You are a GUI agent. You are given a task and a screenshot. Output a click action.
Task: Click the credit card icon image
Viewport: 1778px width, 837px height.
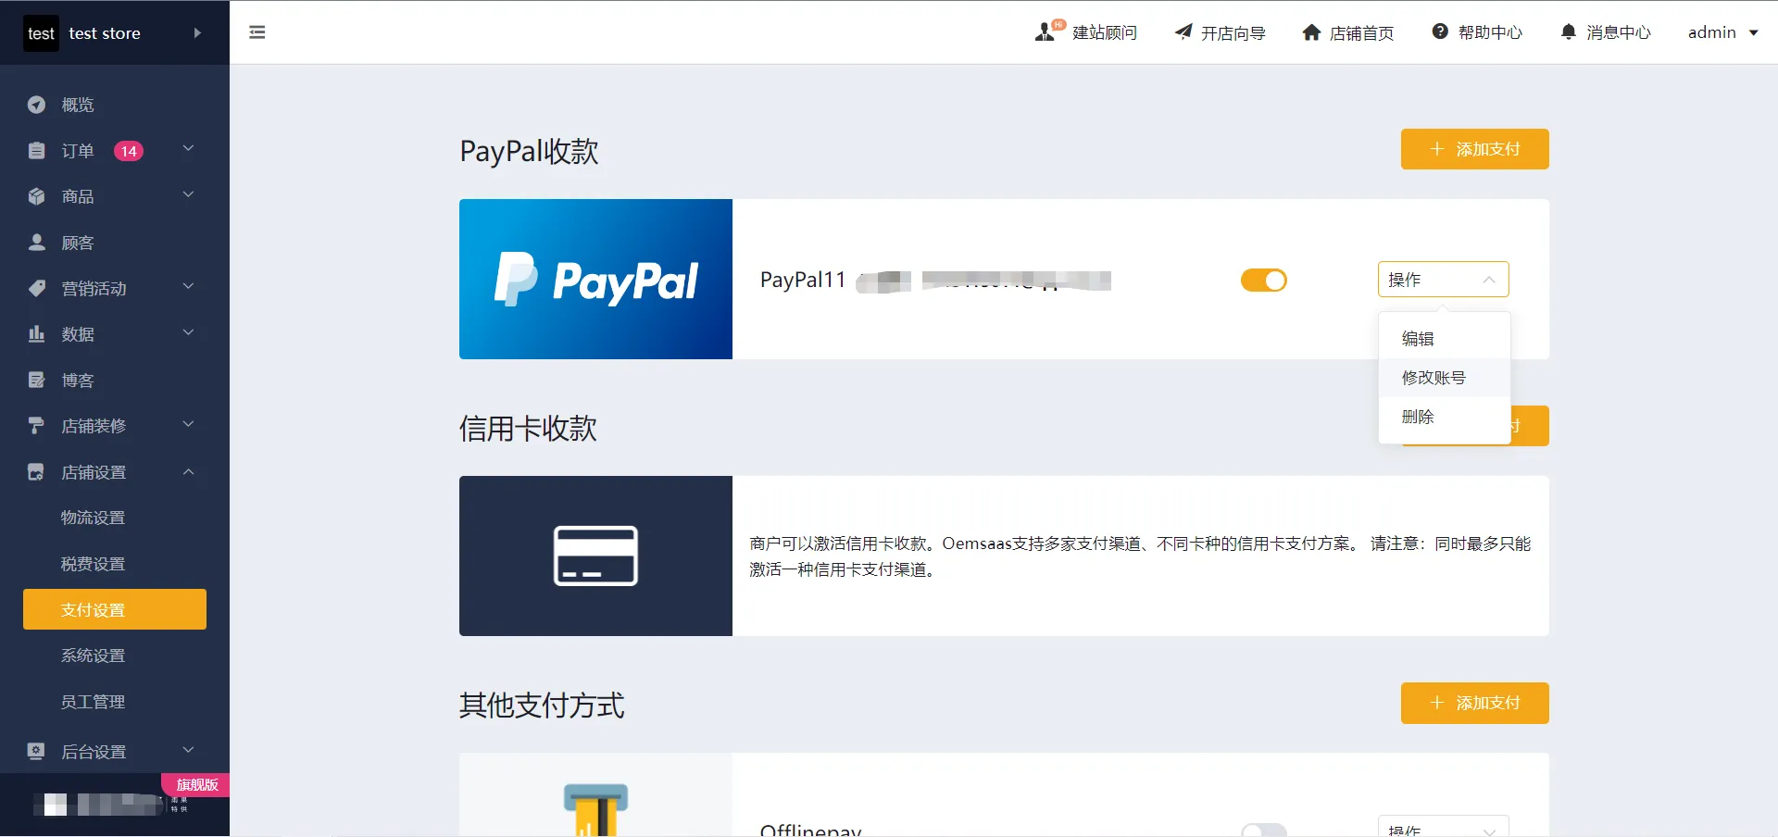pyautogui.click(x=595, y=556)
